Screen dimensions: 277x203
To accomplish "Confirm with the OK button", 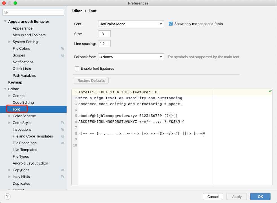I will (x=260, y=197).
